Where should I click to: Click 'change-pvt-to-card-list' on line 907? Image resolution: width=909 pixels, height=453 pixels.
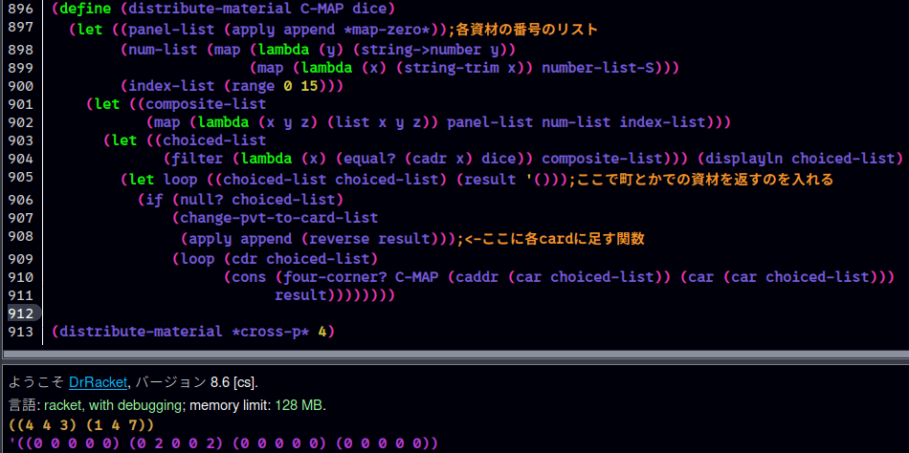click(279, 218)
